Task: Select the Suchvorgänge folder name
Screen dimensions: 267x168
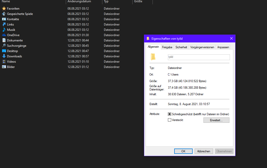Action: point(17,45)
